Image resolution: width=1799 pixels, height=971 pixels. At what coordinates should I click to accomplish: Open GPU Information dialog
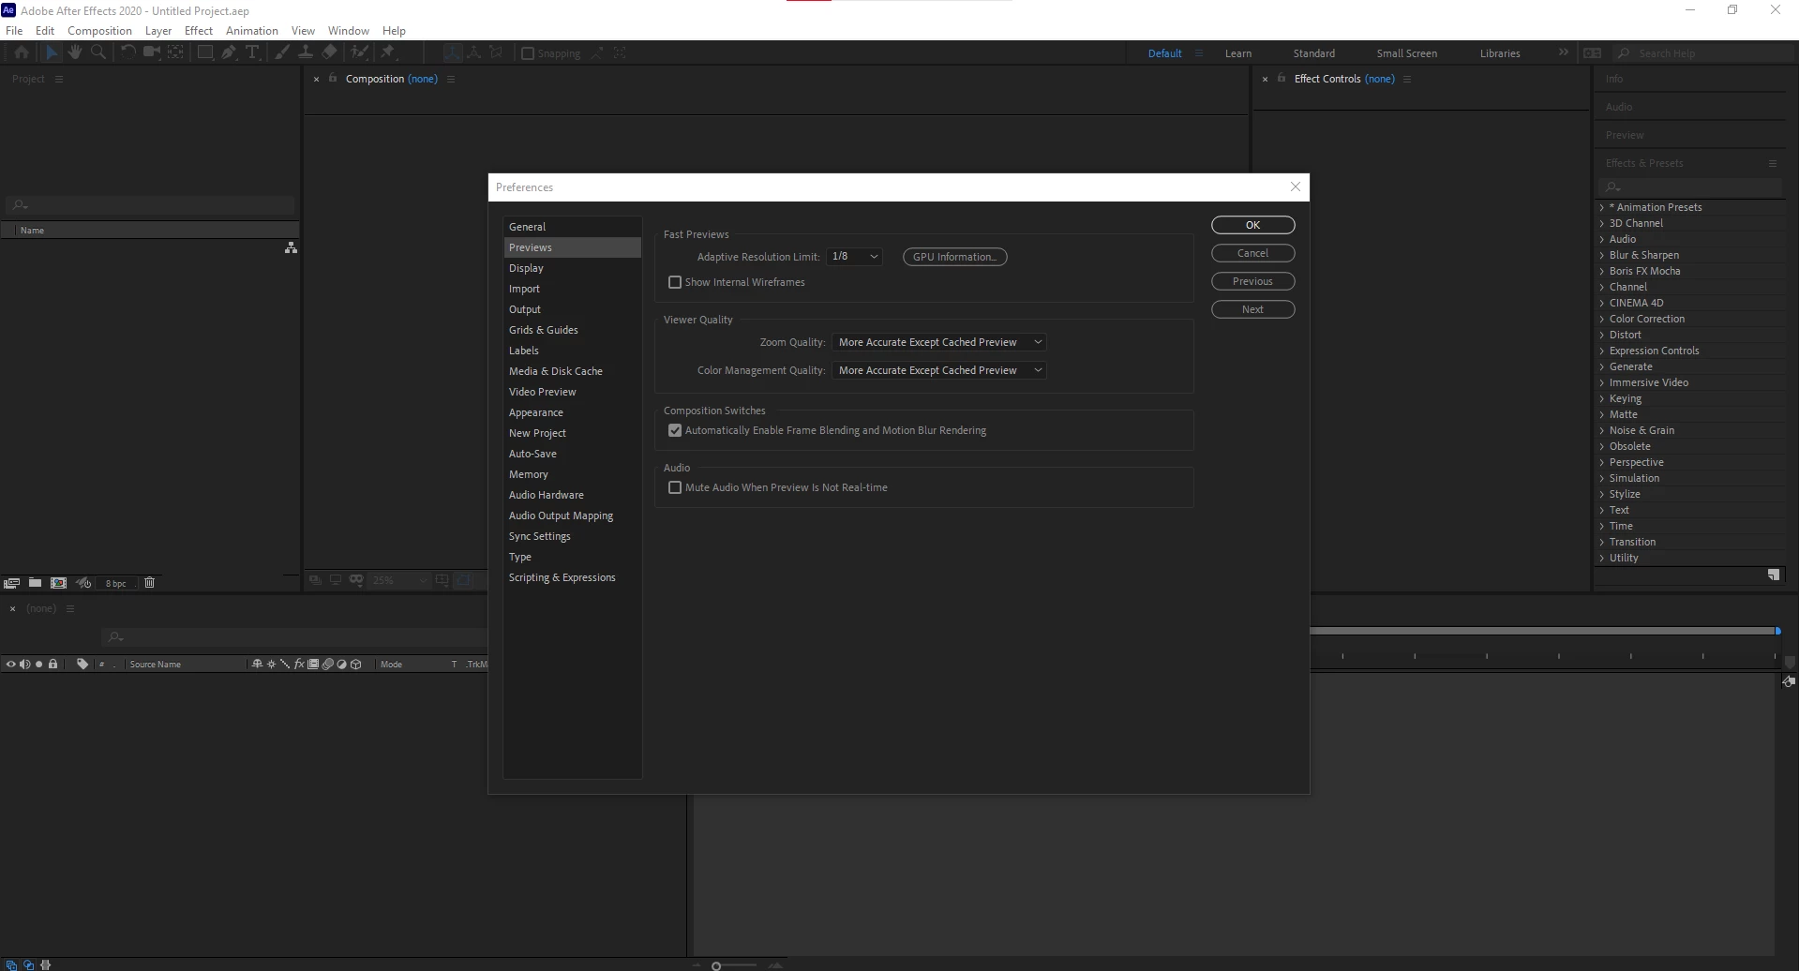(954, 257)
